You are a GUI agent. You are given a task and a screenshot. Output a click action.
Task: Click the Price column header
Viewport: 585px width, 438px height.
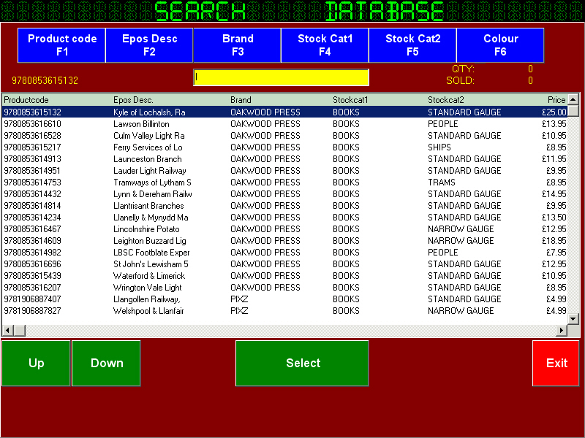[x=556, y=100]
